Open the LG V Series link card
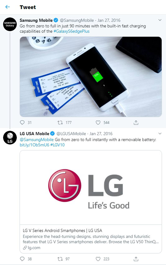This screenshot has width=166, height=265. 91,201
